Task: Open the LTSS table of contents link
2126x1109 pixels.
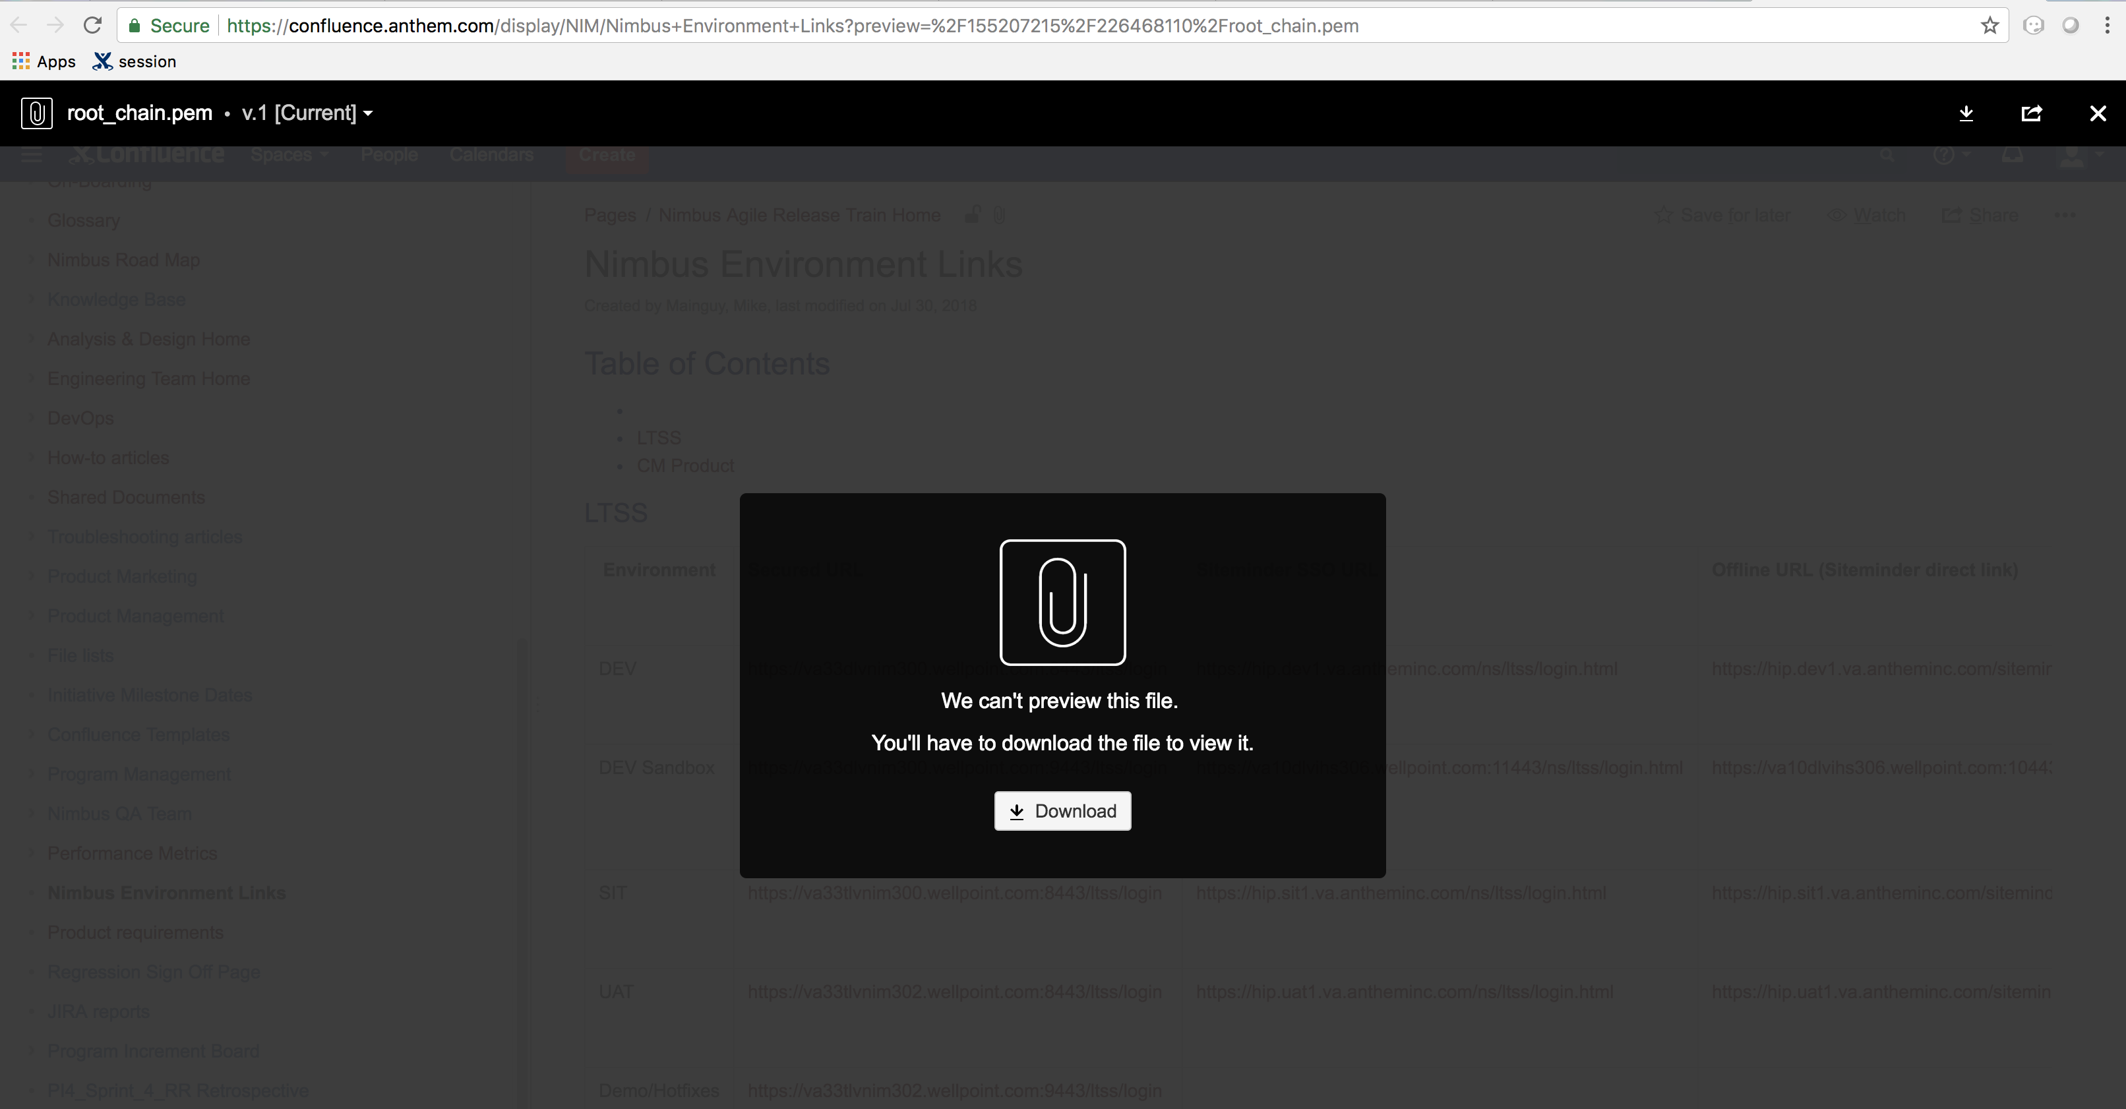Action: click(x=659, y=438)
